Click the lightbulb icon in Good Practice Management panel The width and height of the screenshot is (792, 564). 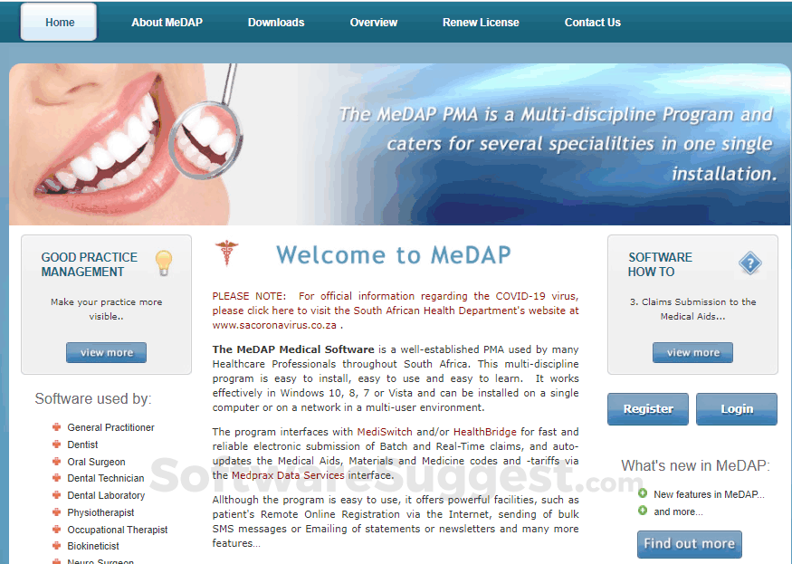[163, 261]
